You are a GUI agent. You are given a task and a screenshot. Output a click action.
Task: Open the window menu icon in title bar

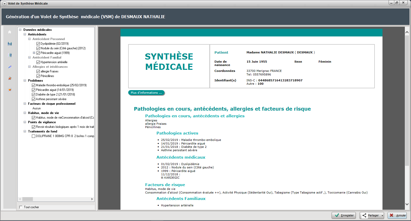4,4
